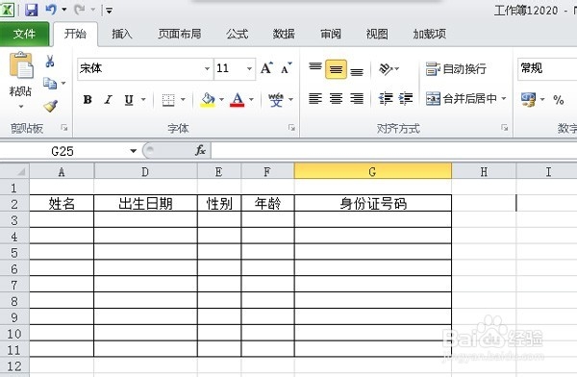Screen dimensions: 577x377
Task: Click the 常规 number format box
Action: click(x=547, y=68)
